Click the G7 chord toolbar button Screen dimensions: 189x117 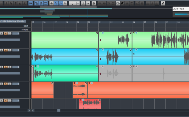pos(65,3)
